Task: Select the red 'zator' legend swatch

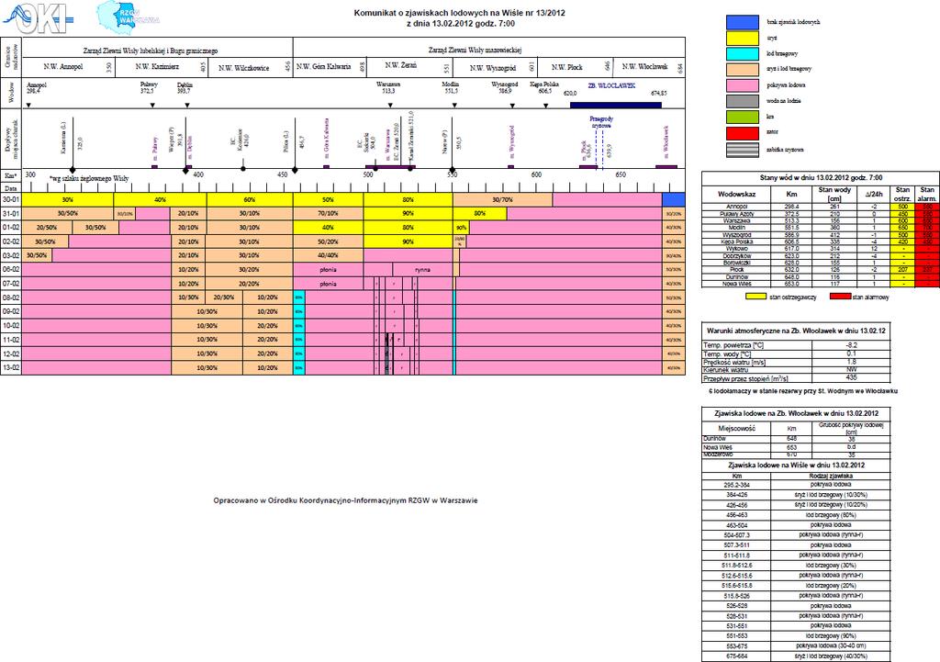Action: [742, 132]
